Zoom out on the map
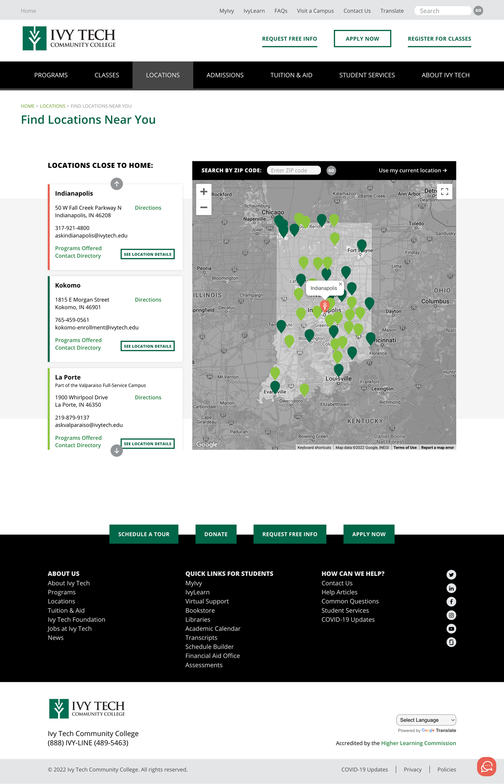Viewport: 504px width, 784px height. [204, 207]
